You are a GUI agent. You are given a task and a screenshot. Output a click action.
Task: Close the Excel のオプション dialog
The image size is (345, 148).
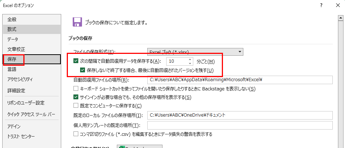pos(337,5)
